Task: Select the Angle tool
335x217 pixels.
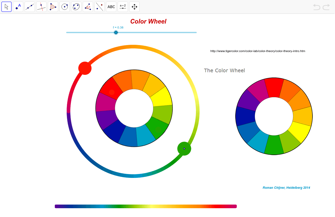Action: (x=88, y=6)
